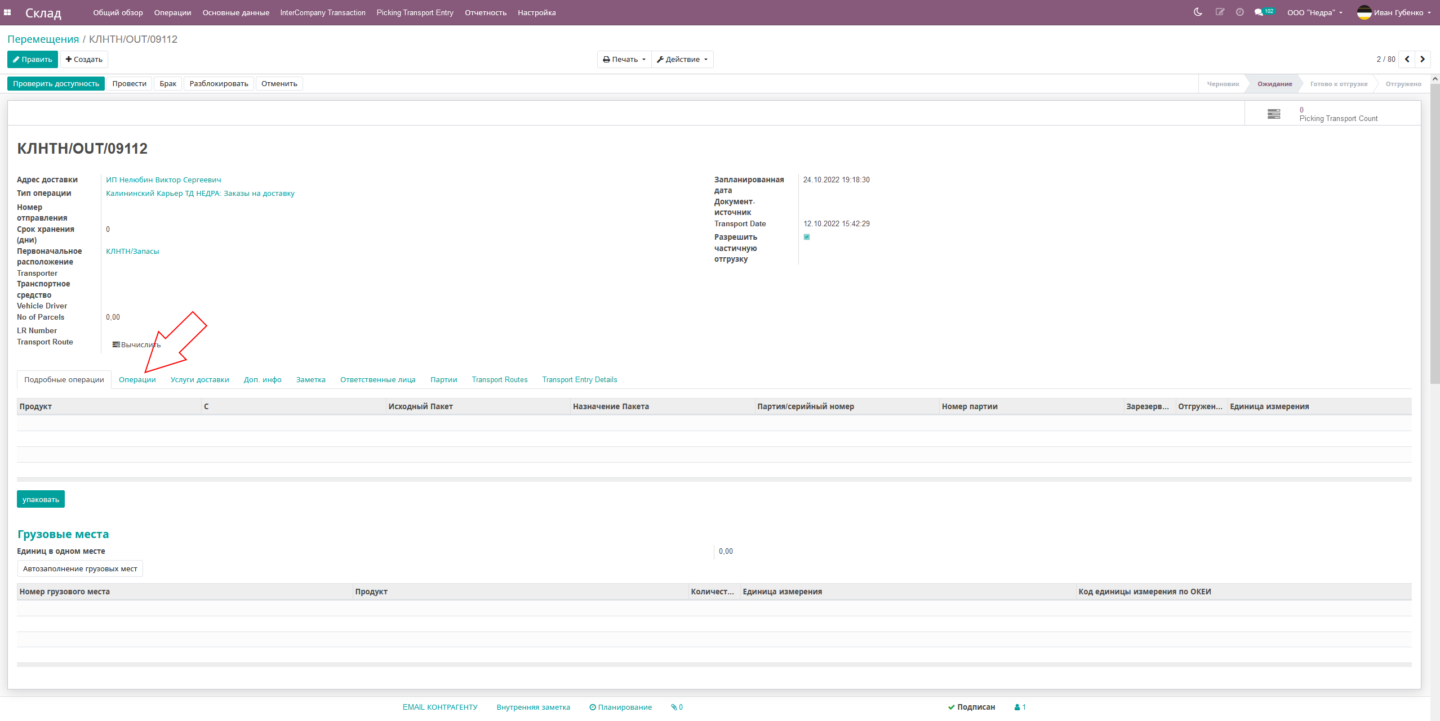The height and width of the screenshot is (721, 1440).
Task: Open the ИП Нелюбин Виктор Сергеевич link
Action: [163, 180]
